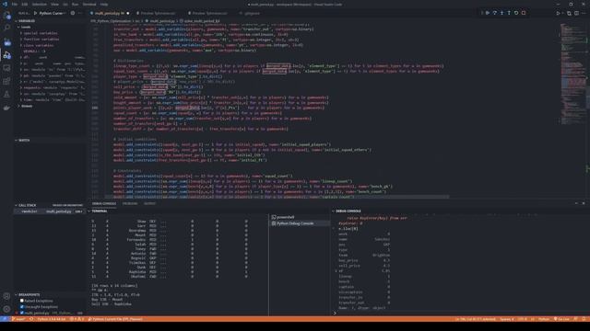Click Continue in the debug toolbar
Image resolution: width=590 pixels, height=331 pixels.
[x=488, y=13]
